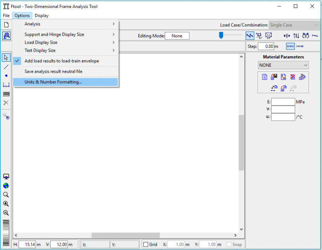Click the globe fit-to-screen icon

[x=6, y=186]
